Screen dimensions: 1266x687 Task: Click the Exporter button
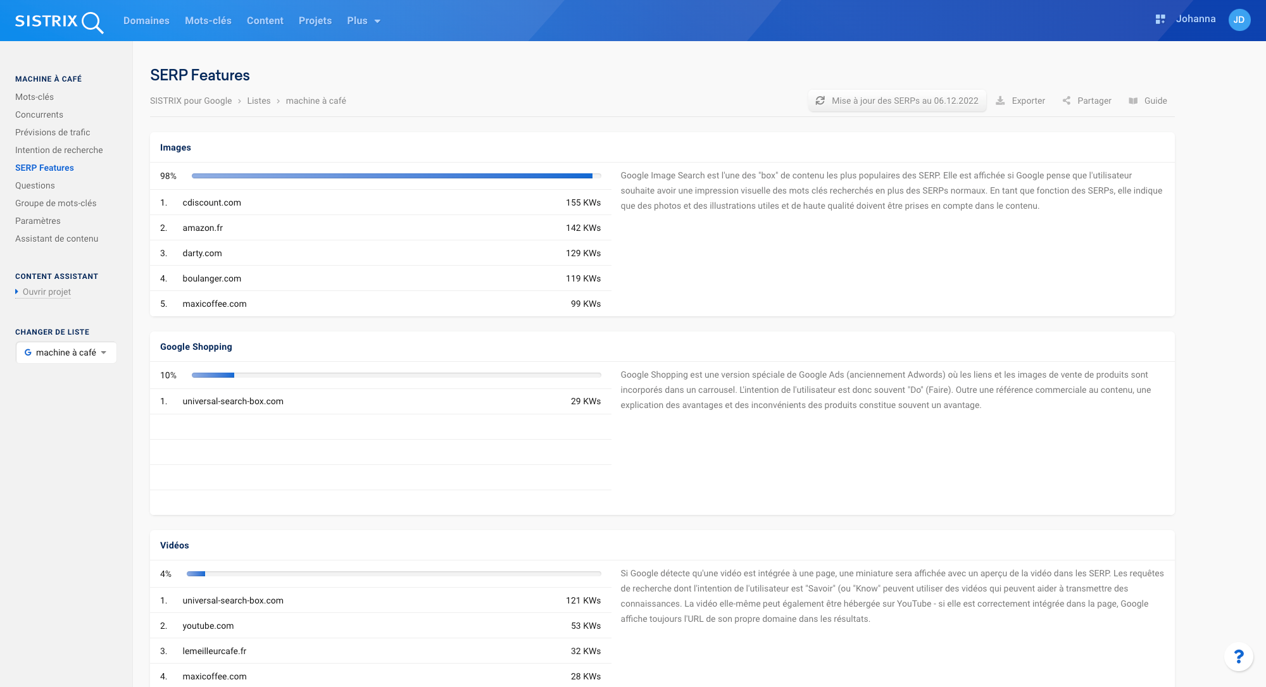point(1020,101)
